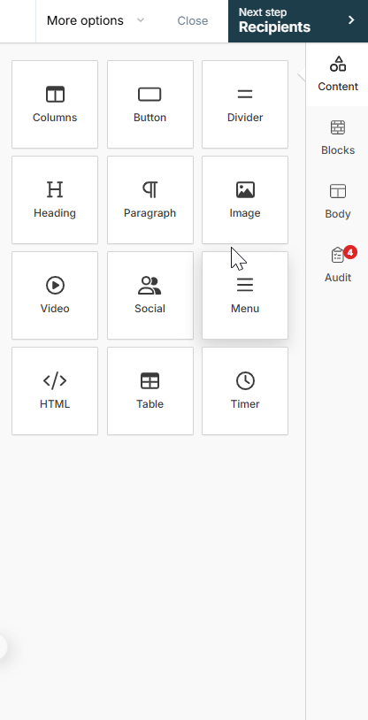Insert Social icons block
This screenshot has height=720, width=368.
pos(149,295)
